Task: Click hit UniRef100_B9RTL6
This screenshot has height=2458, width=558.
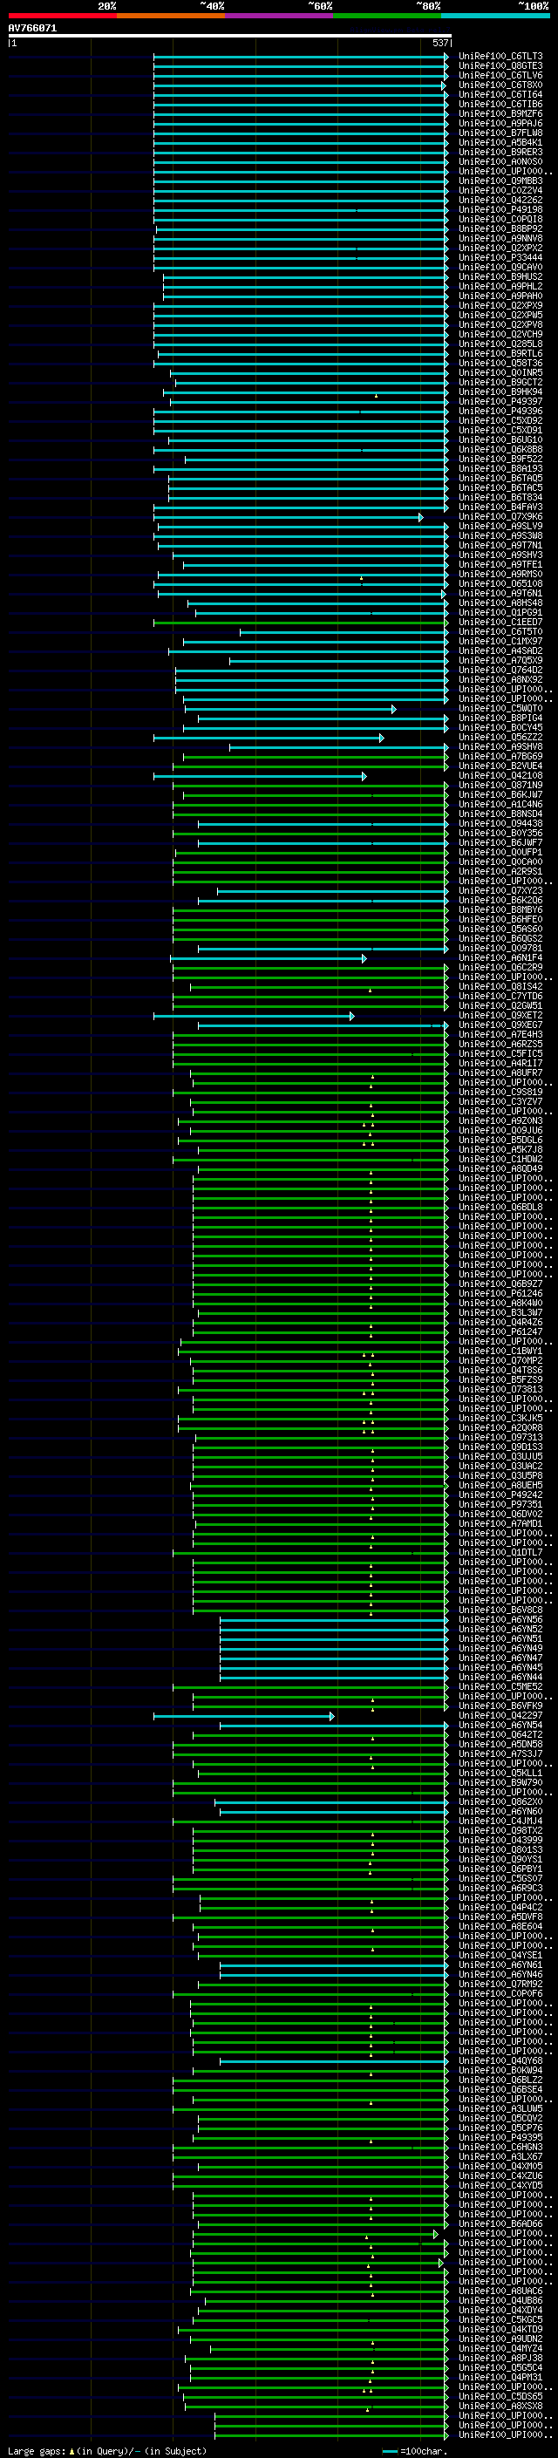Action: (500, 354)
